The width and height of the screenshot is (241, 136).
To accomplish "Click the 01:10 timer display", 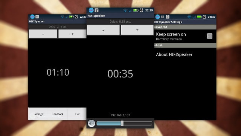I will (x=58, y=72).
